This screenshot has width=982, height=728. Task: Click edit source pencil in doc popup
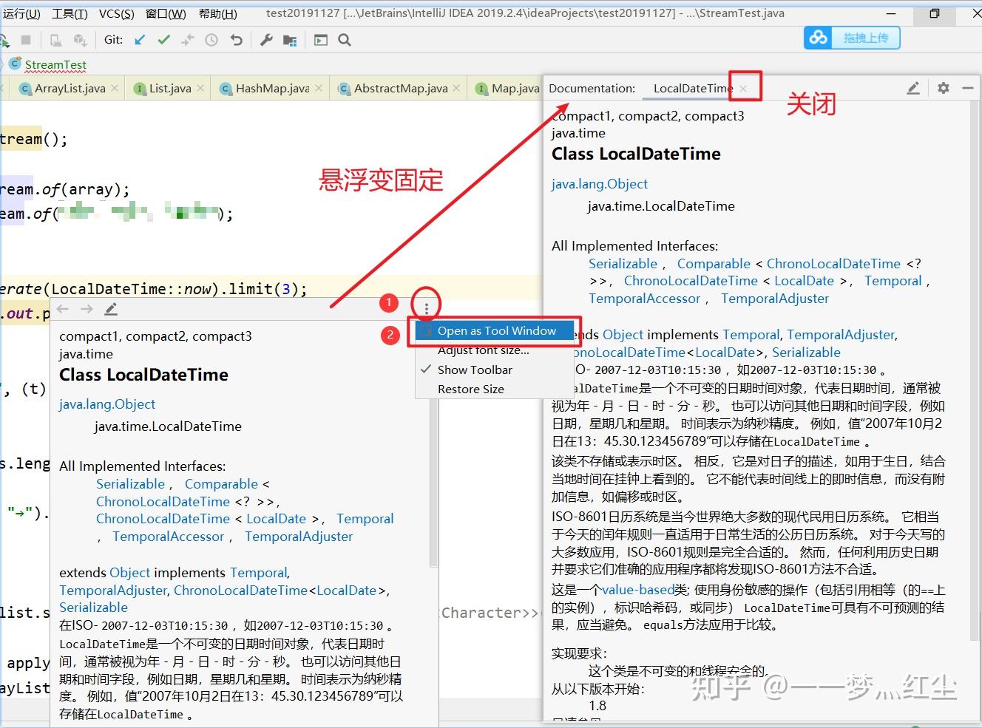pyautogui.click(x=111, y=309)
